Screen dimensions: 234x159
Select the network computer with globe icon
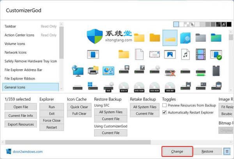pos(78,71)
